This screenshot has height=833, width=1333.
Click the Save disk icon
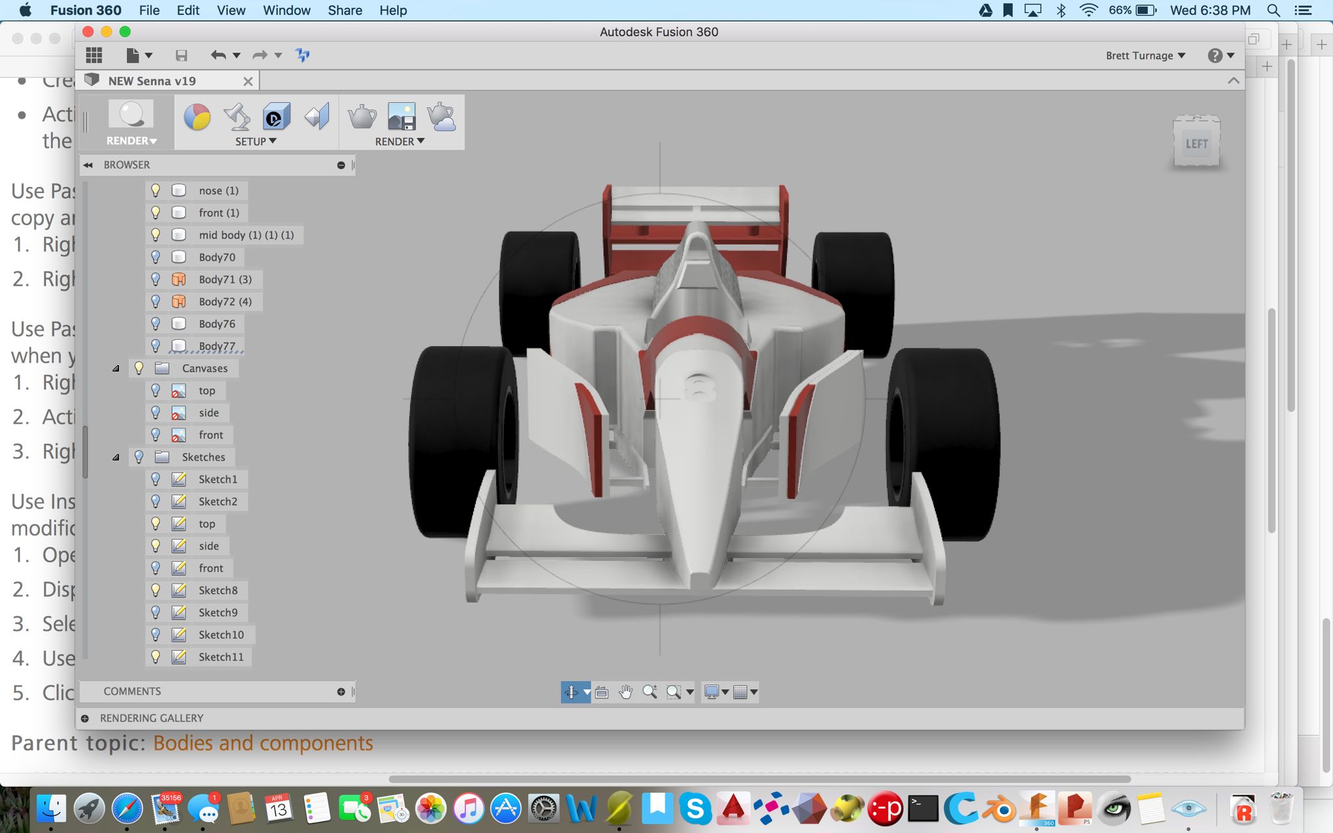182,55
